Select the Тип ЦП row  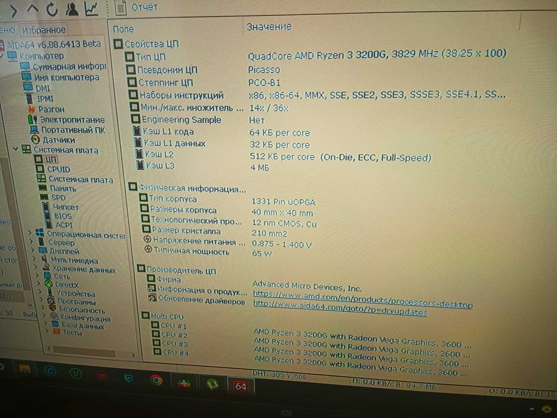(315, 56)
